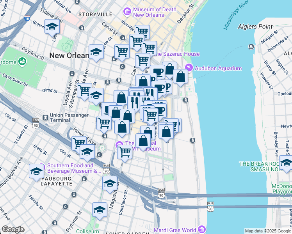This screenshot has height=234, width=292.
Task: Click graduation cap marker beside New Orleans label
Action: click(x=96, y=53)
